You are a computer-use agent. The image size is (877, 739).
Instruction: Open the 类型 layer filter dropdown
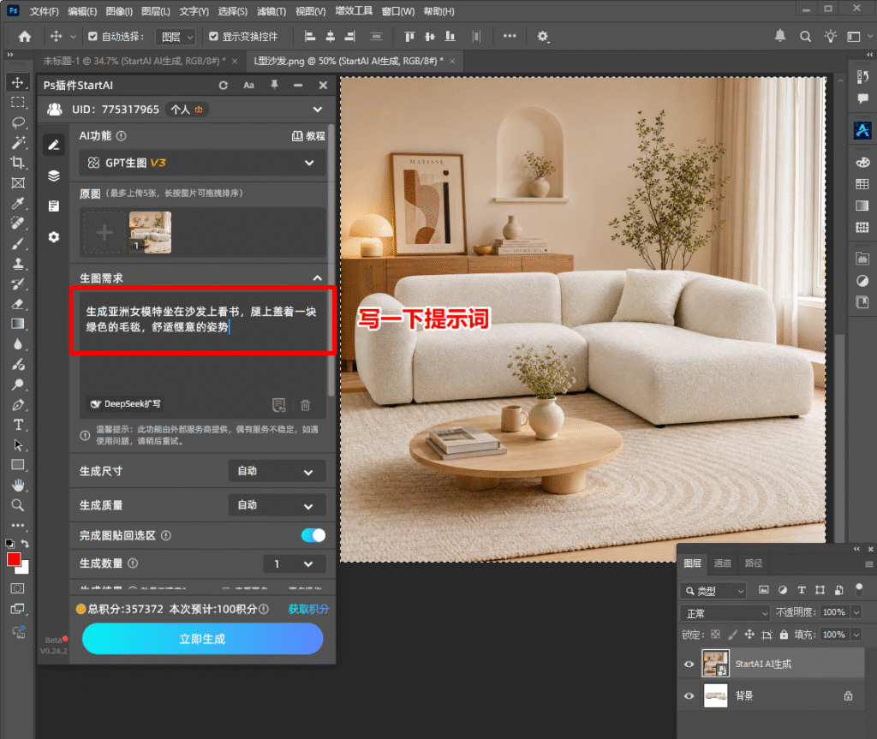tap(713, 590)
